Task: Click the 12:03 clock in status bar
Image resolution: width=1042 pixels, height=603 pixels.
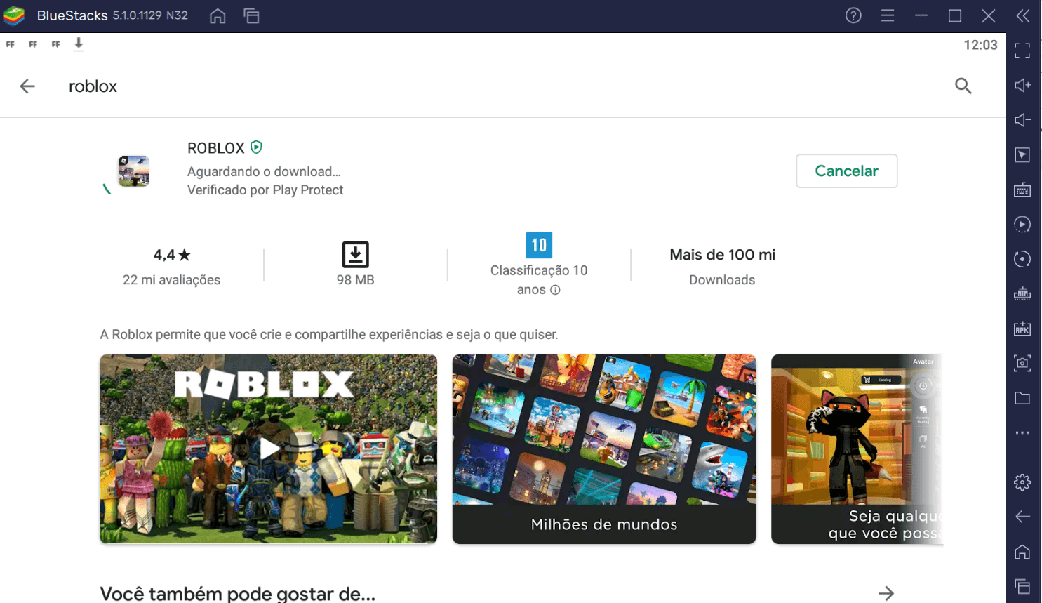Action: click(980, 45)
